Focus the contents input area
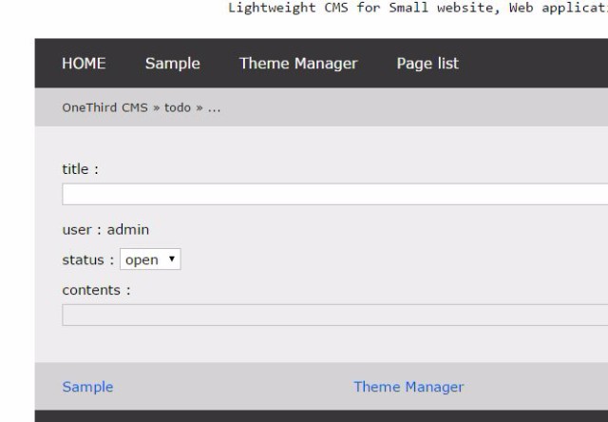Image resolution: width=608 pixels, height=422 pixels. point(334,315)
